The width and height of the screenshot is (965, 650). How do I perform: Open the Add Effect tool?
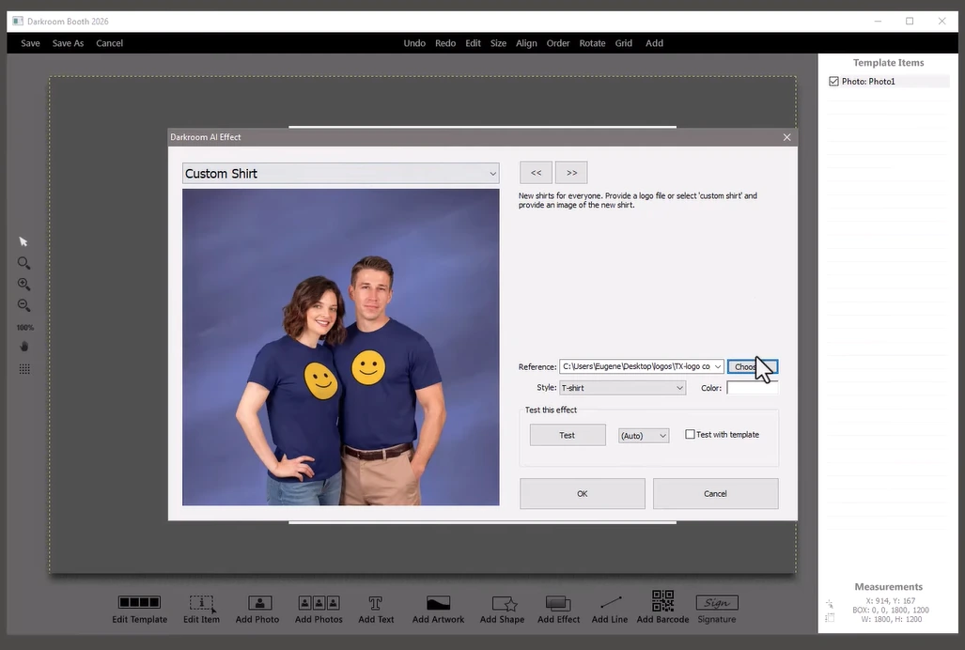558,609
